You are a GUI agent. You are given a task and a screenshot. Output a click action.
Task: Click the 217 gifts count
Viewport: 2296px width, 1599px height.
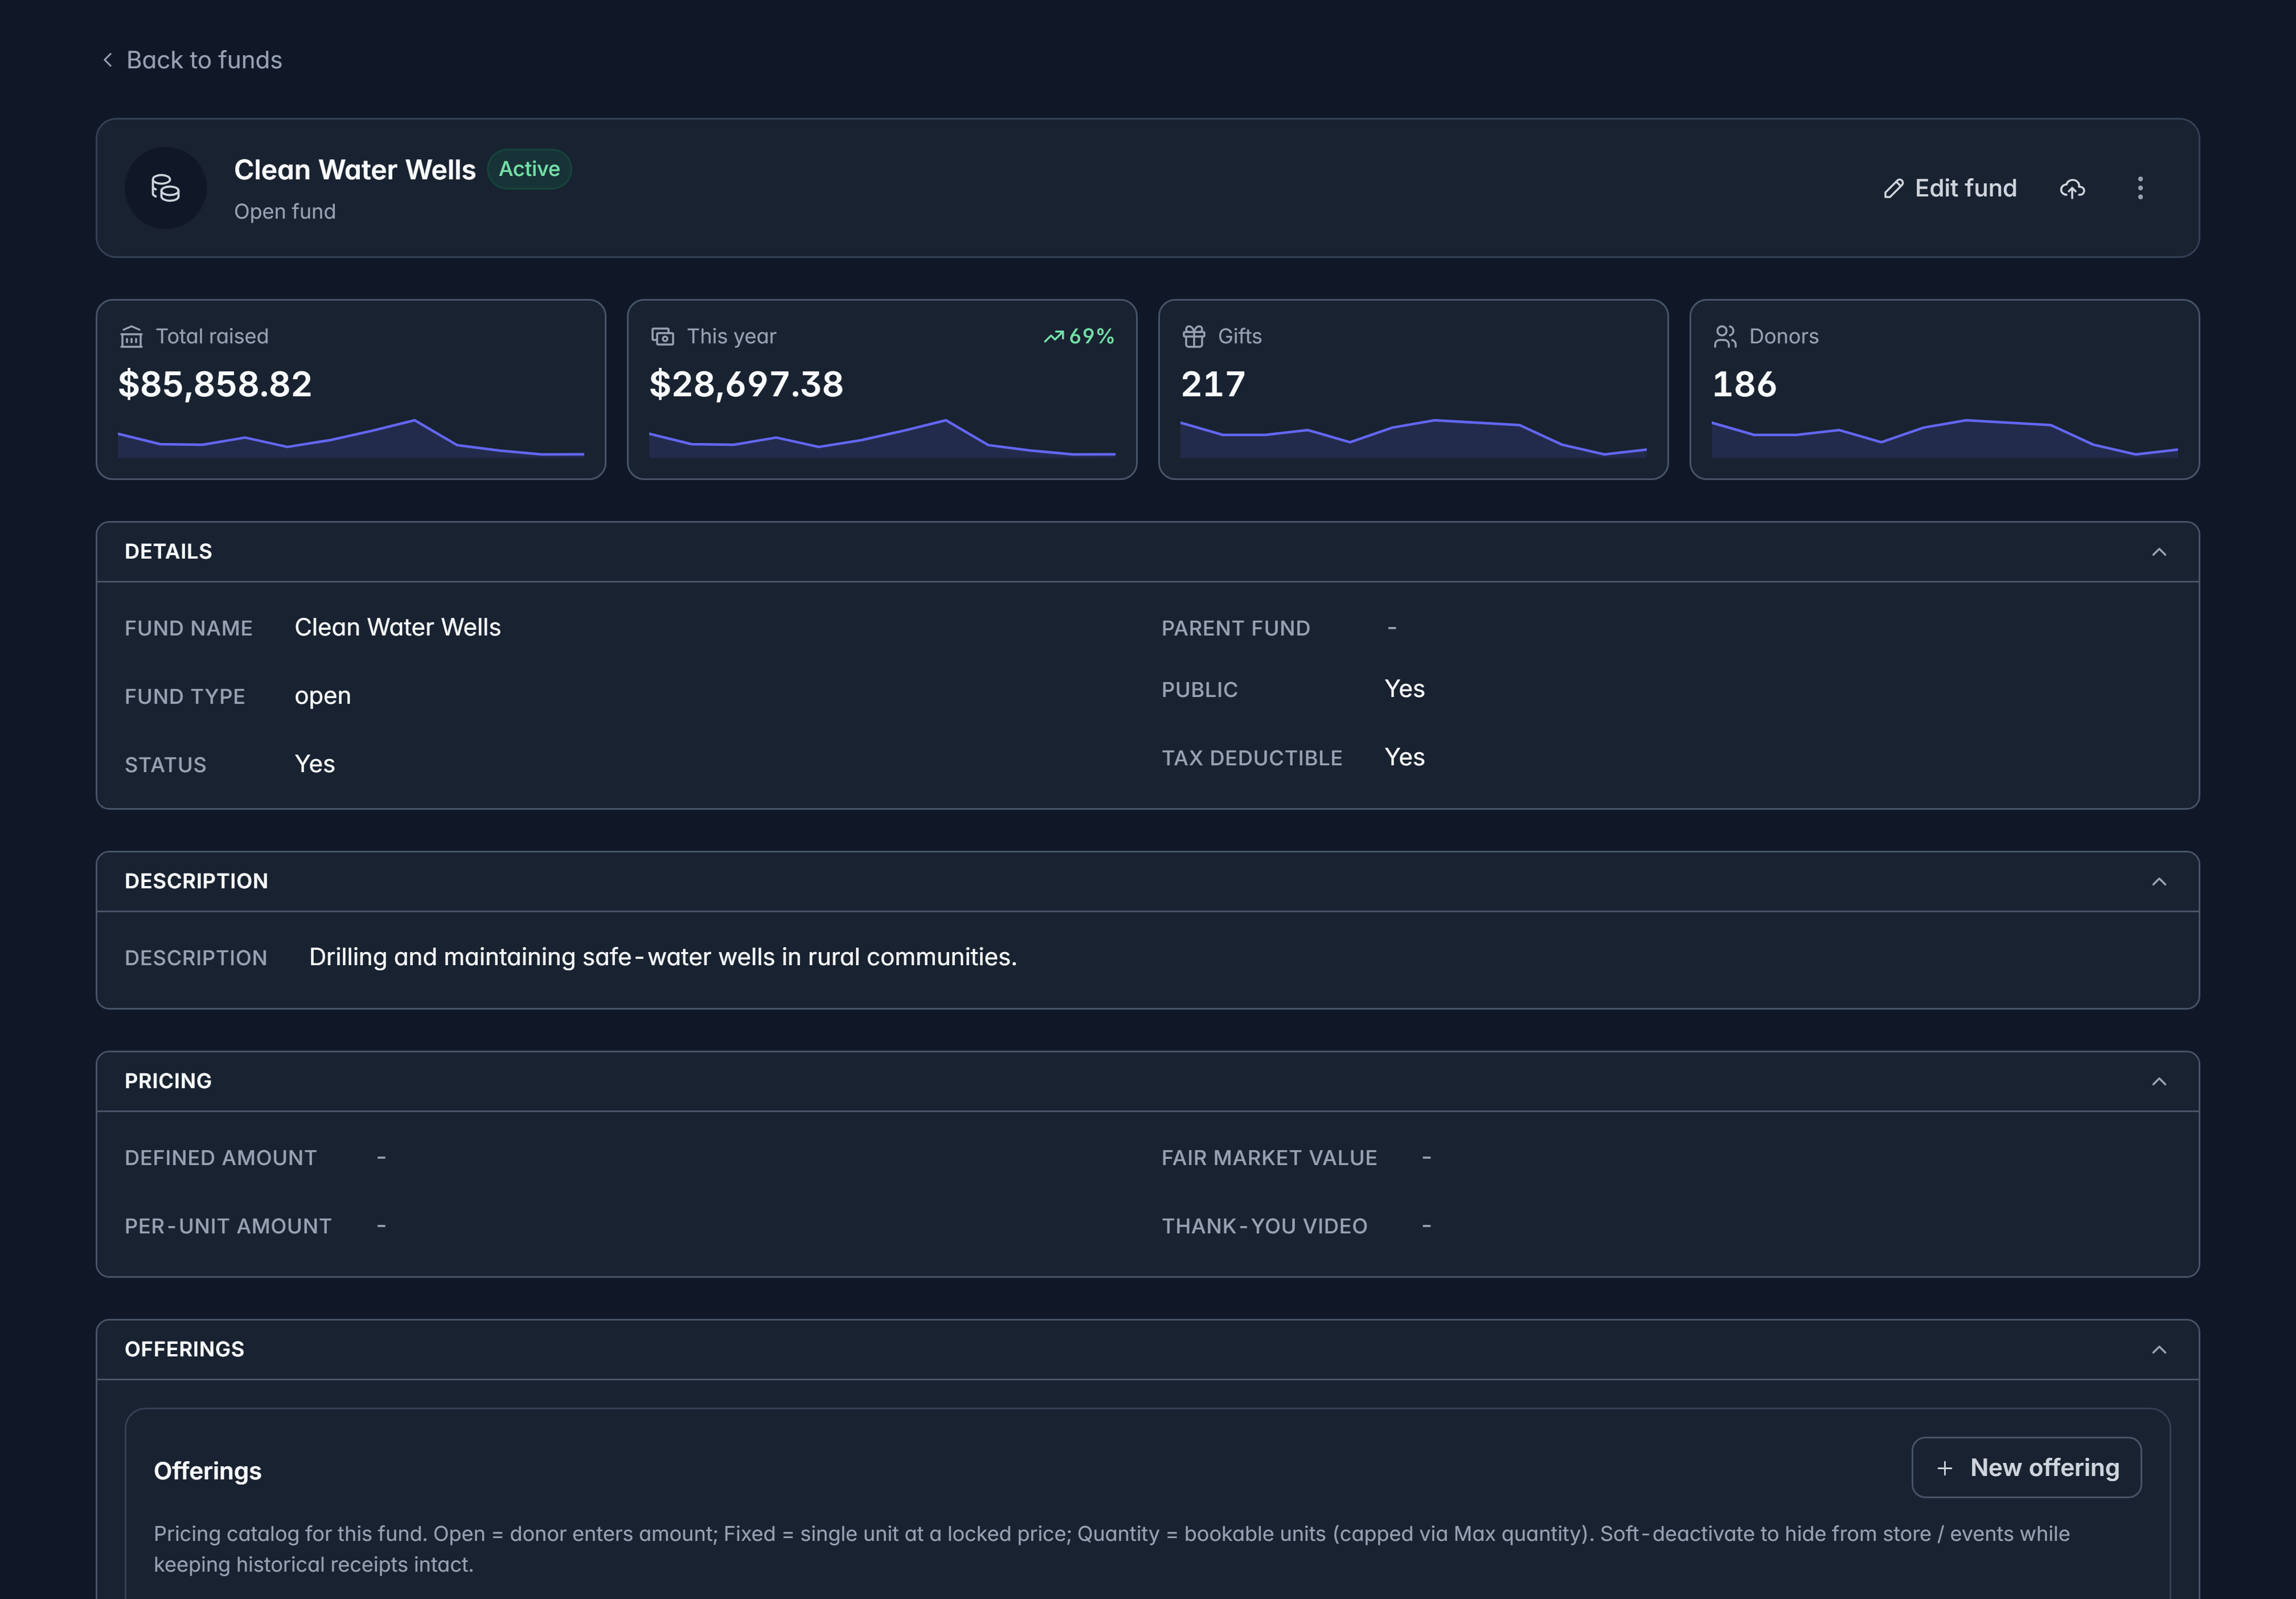[1213, 384]
